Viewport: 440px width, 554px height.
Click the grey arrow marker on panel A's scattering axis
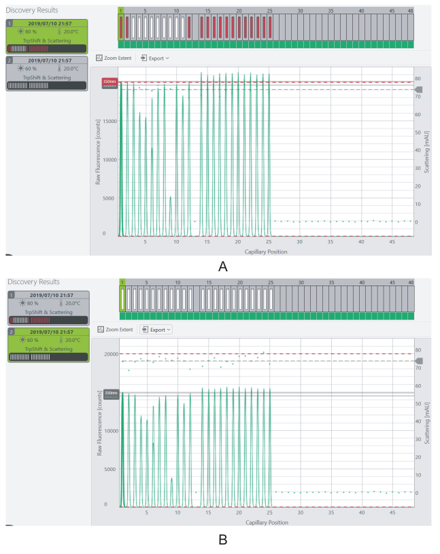(418, 90)
